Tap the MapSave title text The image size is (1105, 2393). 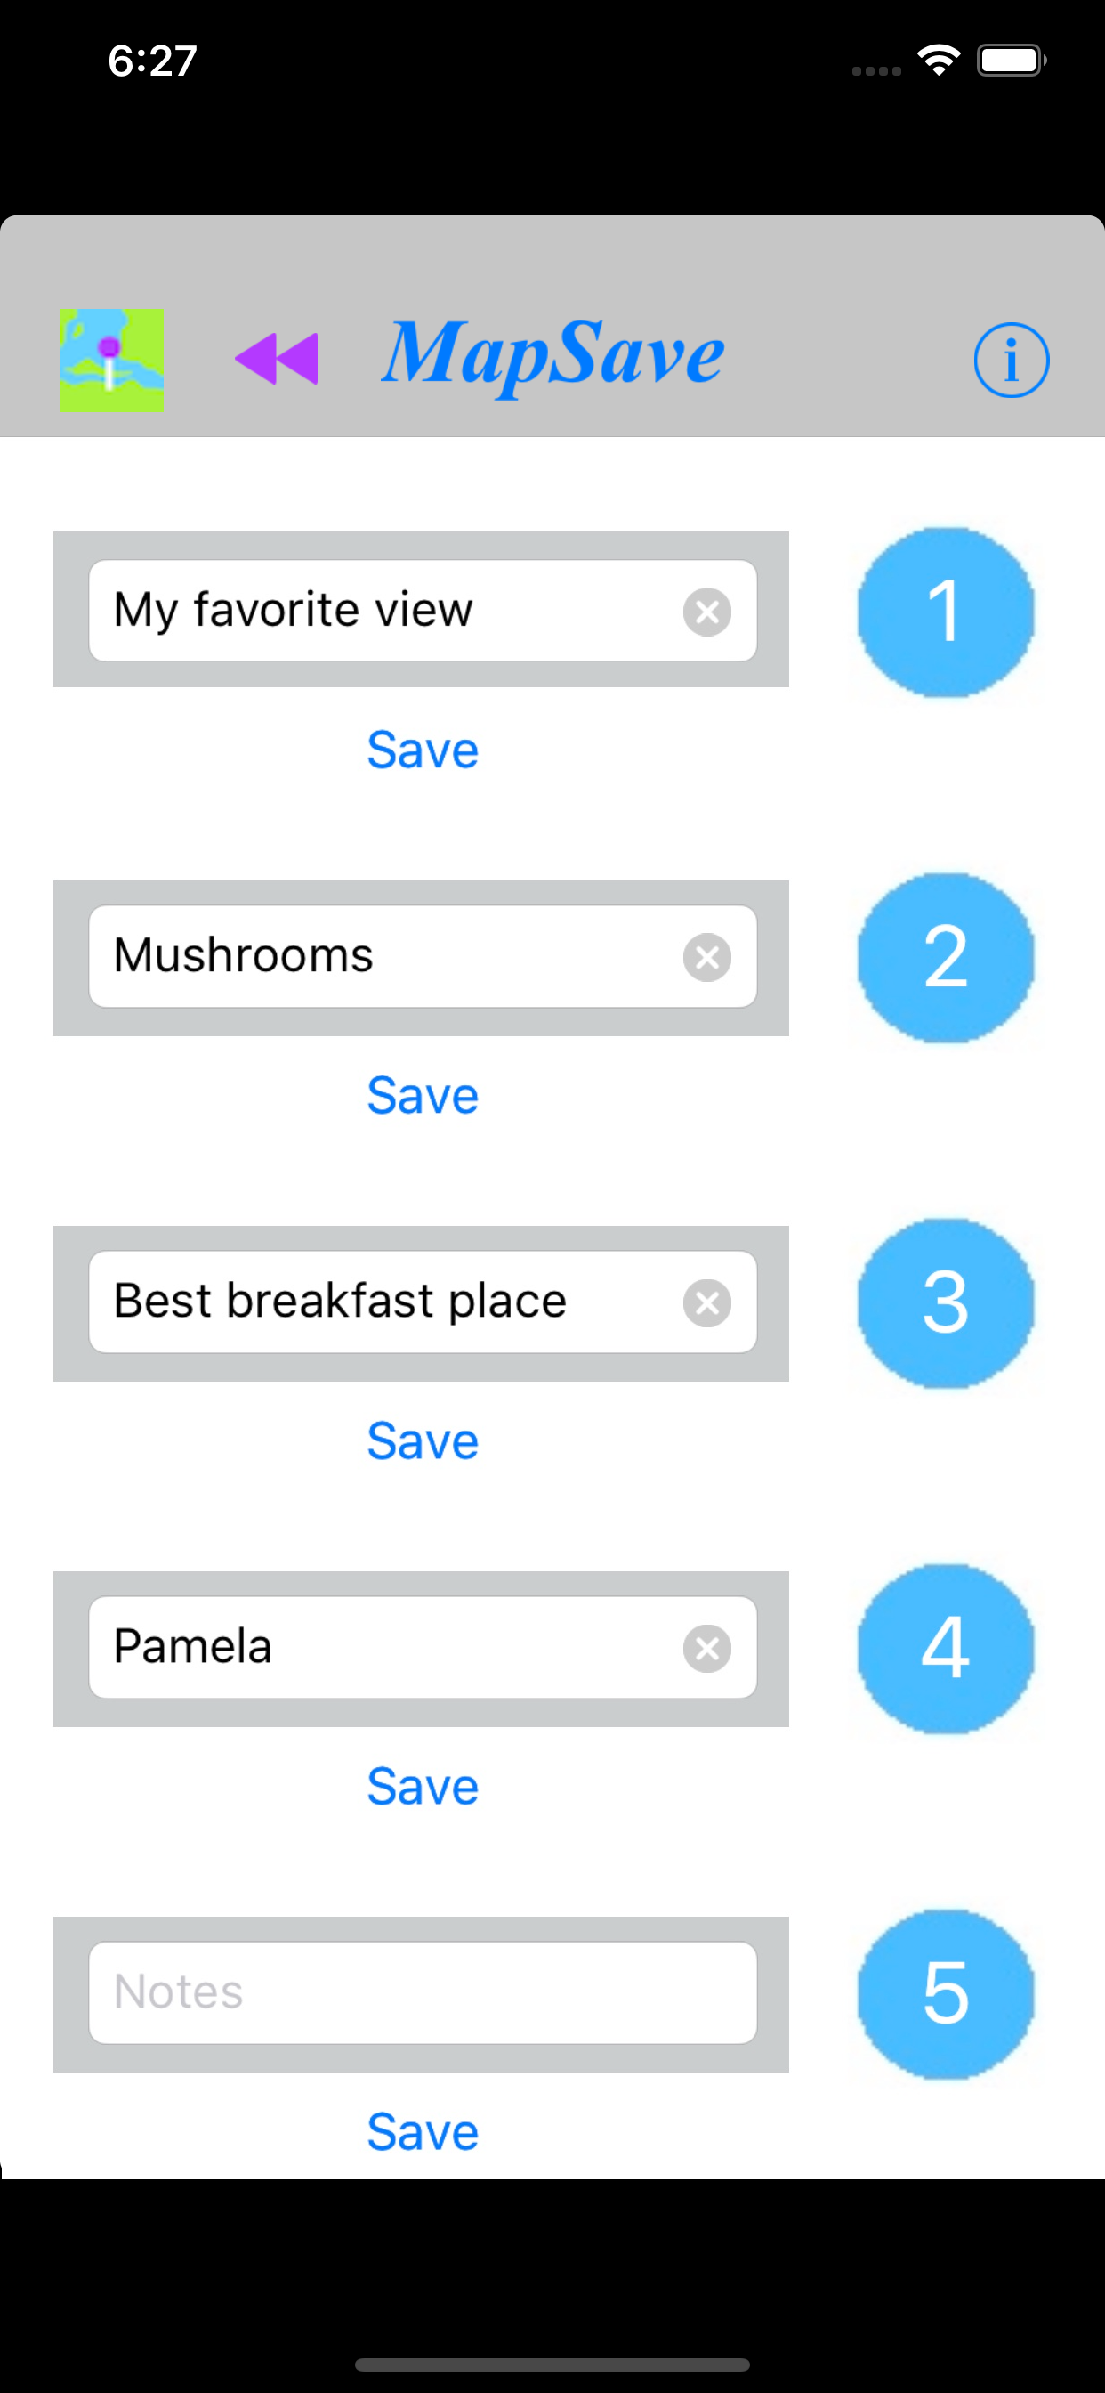[553, 357]
